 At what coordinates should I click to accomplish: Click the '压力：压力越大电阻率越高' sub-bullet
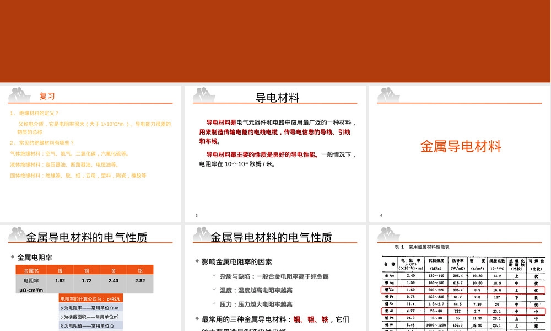[x=256, y=305]
